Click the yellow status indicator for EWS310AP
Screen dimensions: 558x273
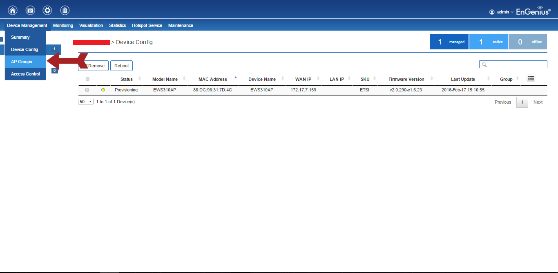tap(103, 90)
